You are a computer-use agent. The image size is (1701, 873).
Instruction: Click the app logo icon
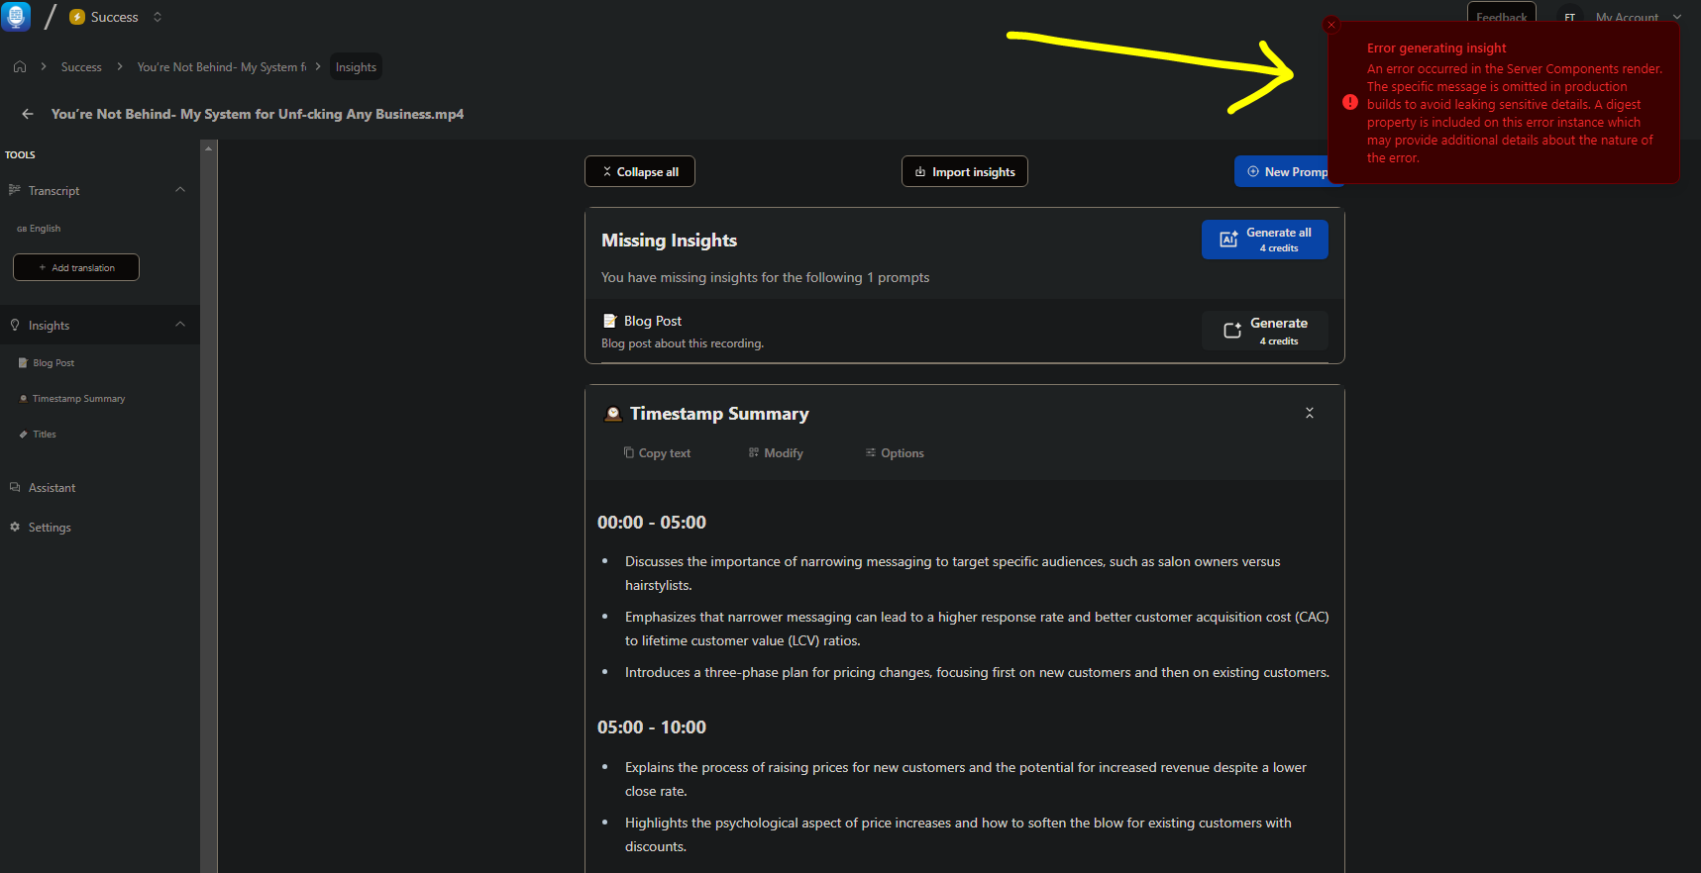(x=16, y=17)
